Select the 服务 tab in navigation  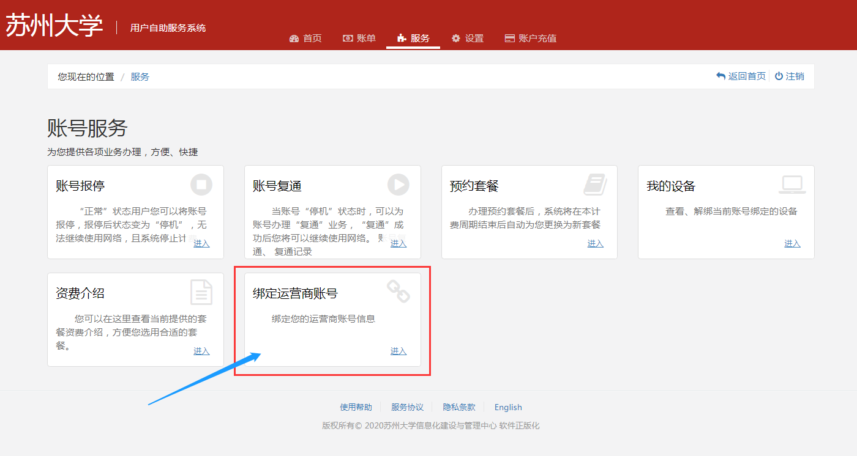(413, 38)
